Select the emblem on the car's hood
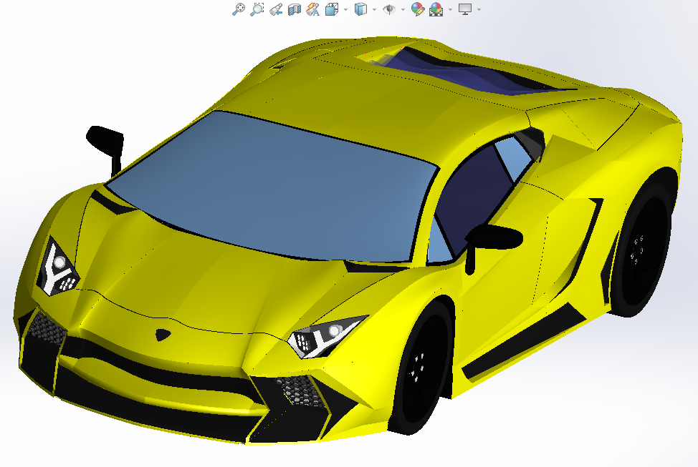 [163, 335]
